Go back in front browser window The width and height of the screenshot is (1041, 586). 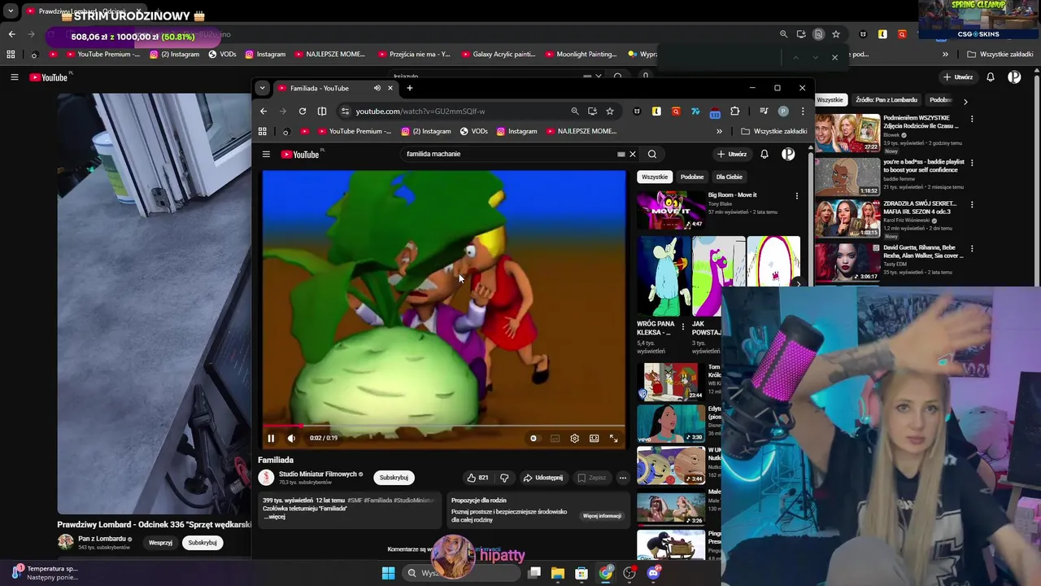pos(263,112)
